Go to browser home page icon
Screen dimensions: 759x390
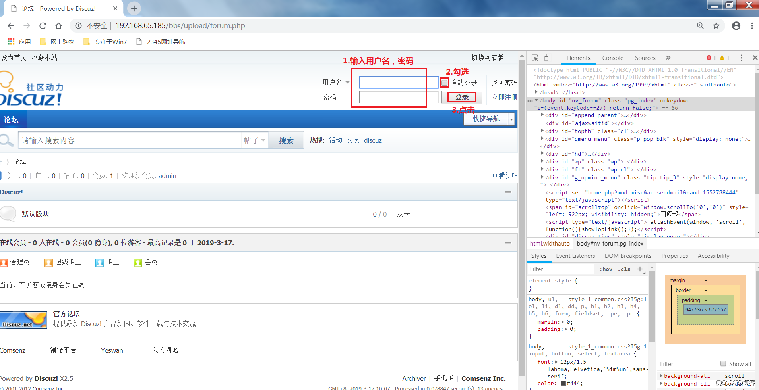pyautogui.click(x=58, y=26)
